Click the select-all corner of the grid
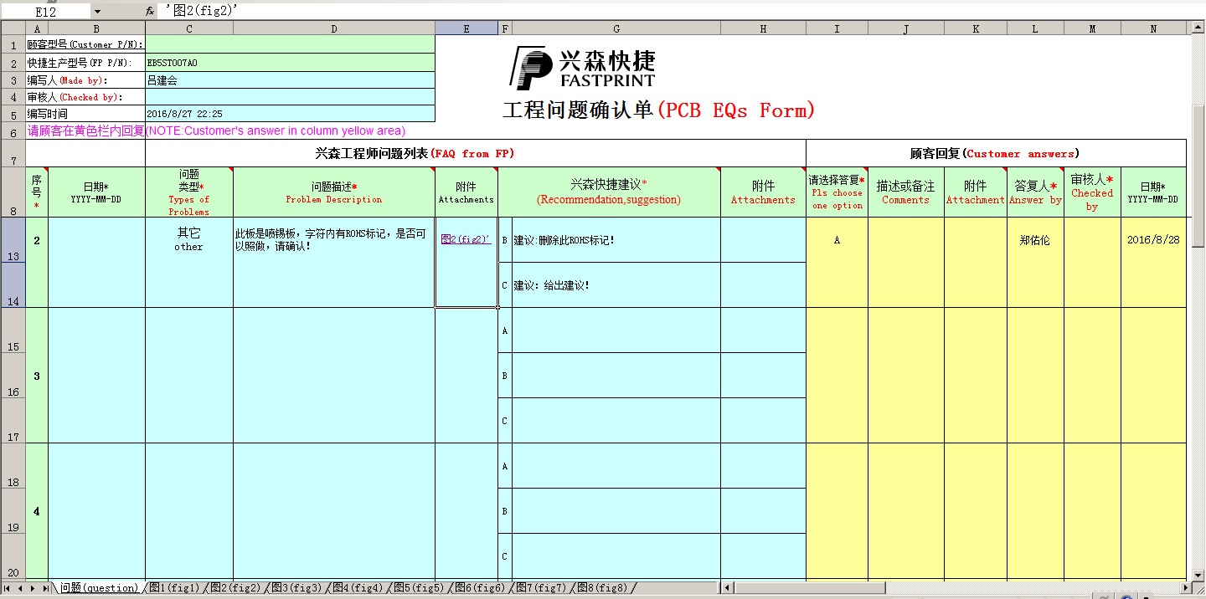 click(x=13, y=28)
